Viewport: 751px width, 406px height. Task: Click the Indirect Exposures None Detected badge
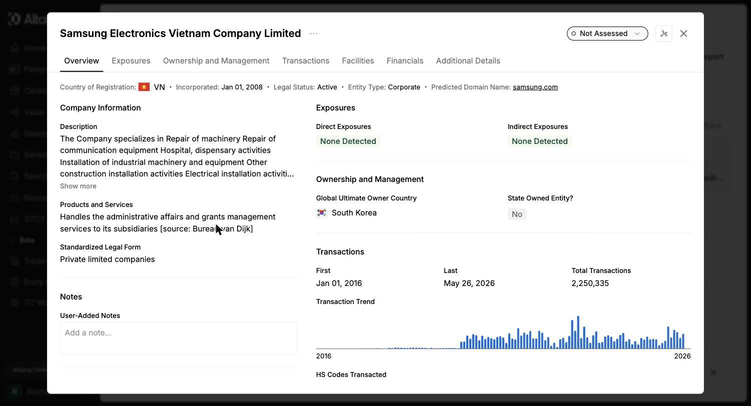(539, 141)
